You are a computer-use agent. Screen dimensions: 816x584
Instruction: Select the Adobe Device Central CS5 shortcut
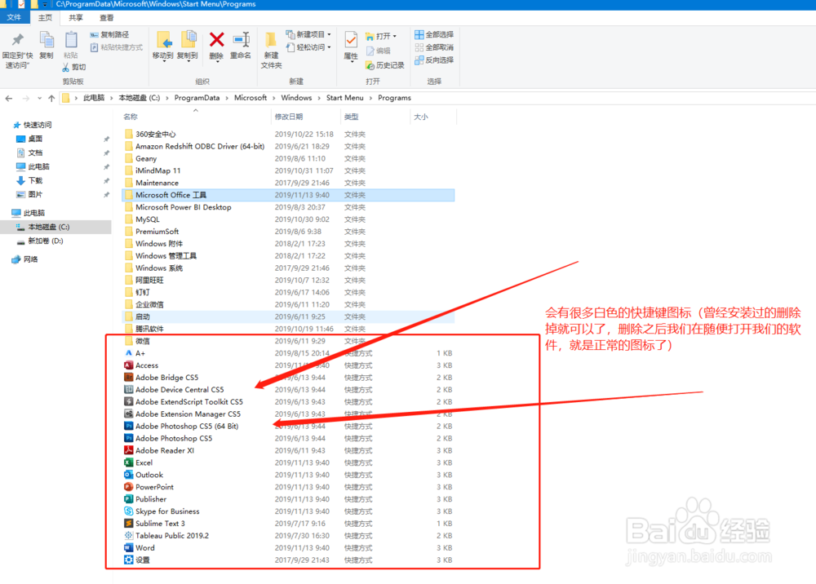[x=288, y=390]
